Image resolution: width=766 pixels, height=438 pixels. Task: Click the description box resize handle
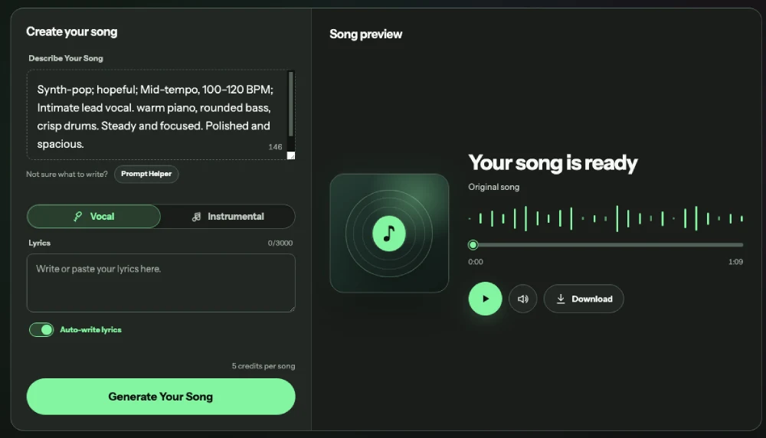291,155
